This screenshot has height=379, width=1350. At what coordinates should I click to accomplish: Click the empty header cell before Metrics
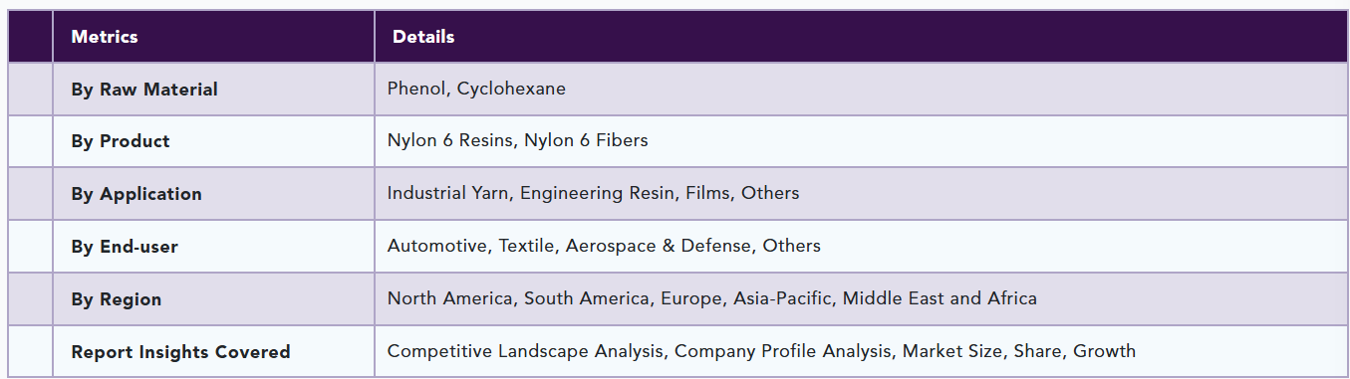pyautogui.click(x=30, y=37)
